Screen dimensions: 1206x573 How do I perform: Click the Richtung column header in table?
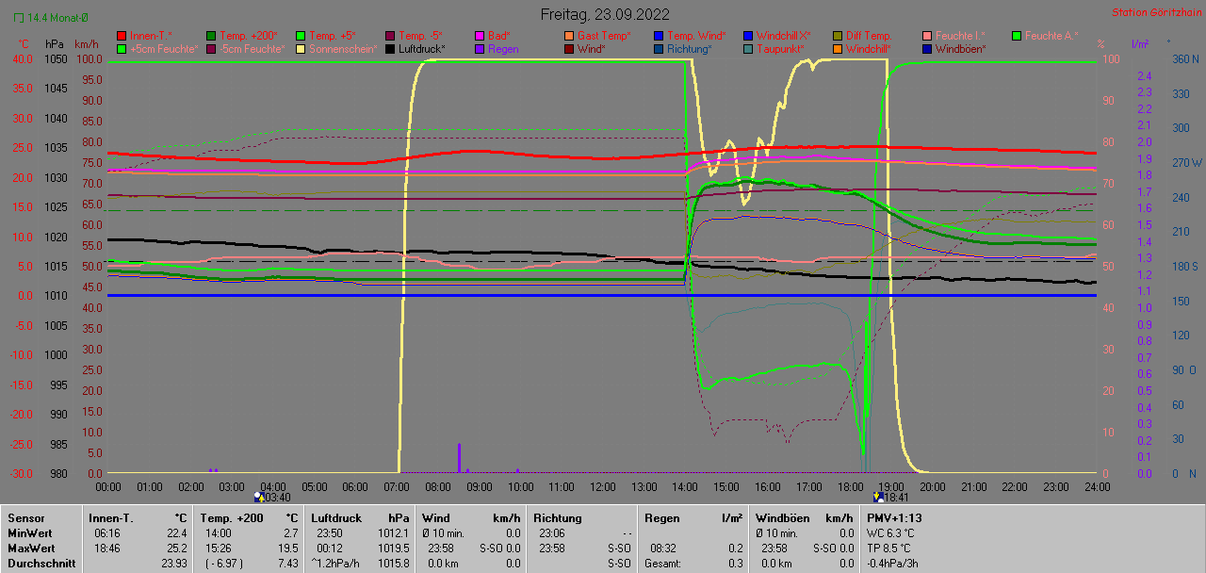click(x=558, y=518)
